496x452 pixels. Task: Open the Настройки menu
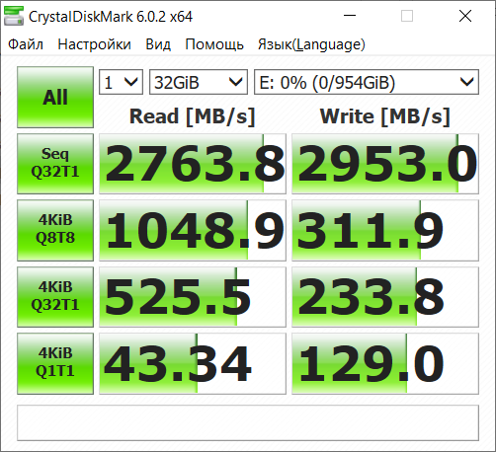coord(95,44)
